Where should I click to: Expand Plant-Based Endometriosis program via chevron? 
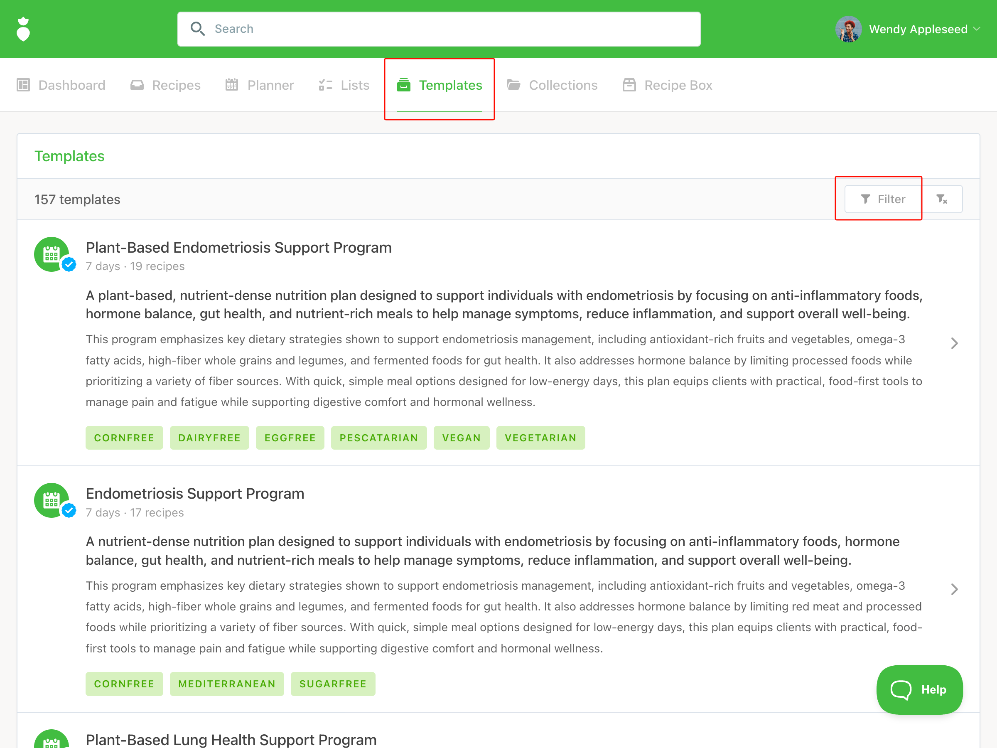click(954, 343)
